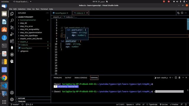Click the notifications bell in status bar
The width and height of the screenshot is (189, 106).
tap(186, 105)
